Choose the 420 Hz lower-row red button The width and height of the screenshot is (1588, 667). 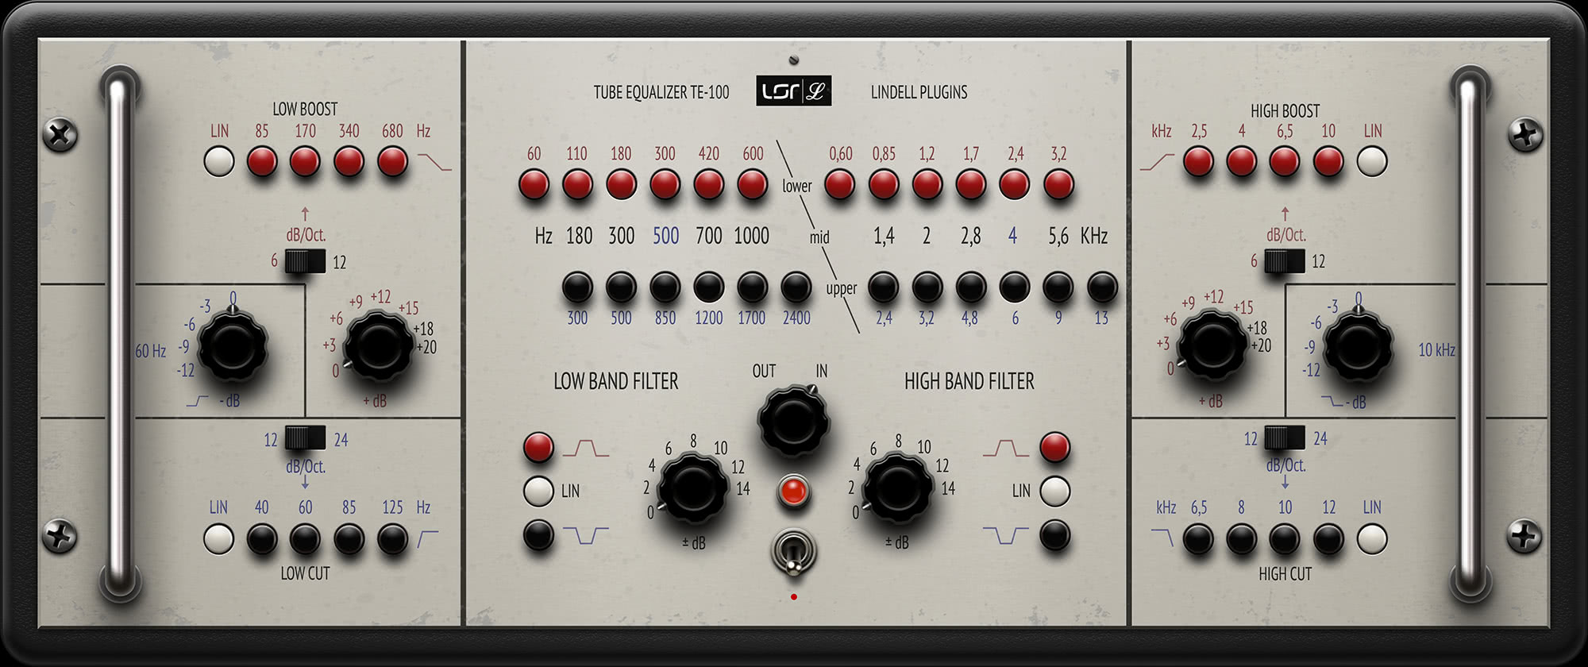pyautogui.click(x=708, y=185)
